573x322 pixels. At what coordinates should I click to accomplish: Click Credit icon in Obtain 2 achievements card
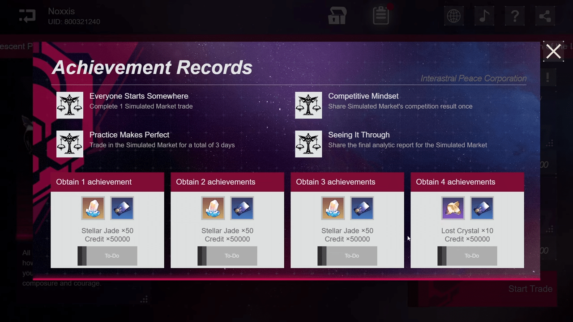click(242, 208)
